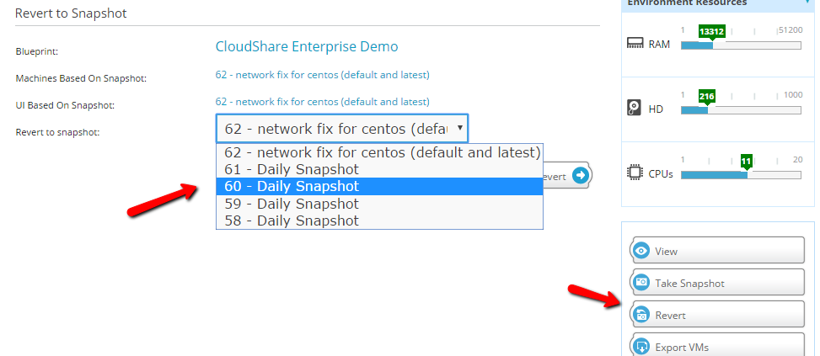Open the UI Based On Snapshot link
The height and width of the screenshot is (356, 820).
[x=322, y=101]
